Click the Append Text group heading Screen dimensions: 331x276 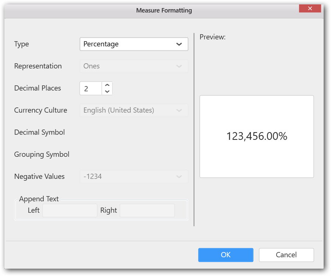[x=39, y=199]
